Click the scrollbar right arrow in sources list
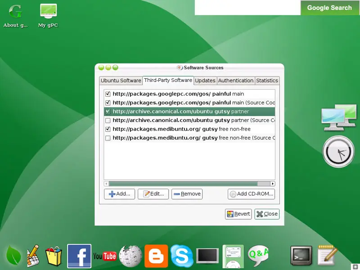 (273, 184)
